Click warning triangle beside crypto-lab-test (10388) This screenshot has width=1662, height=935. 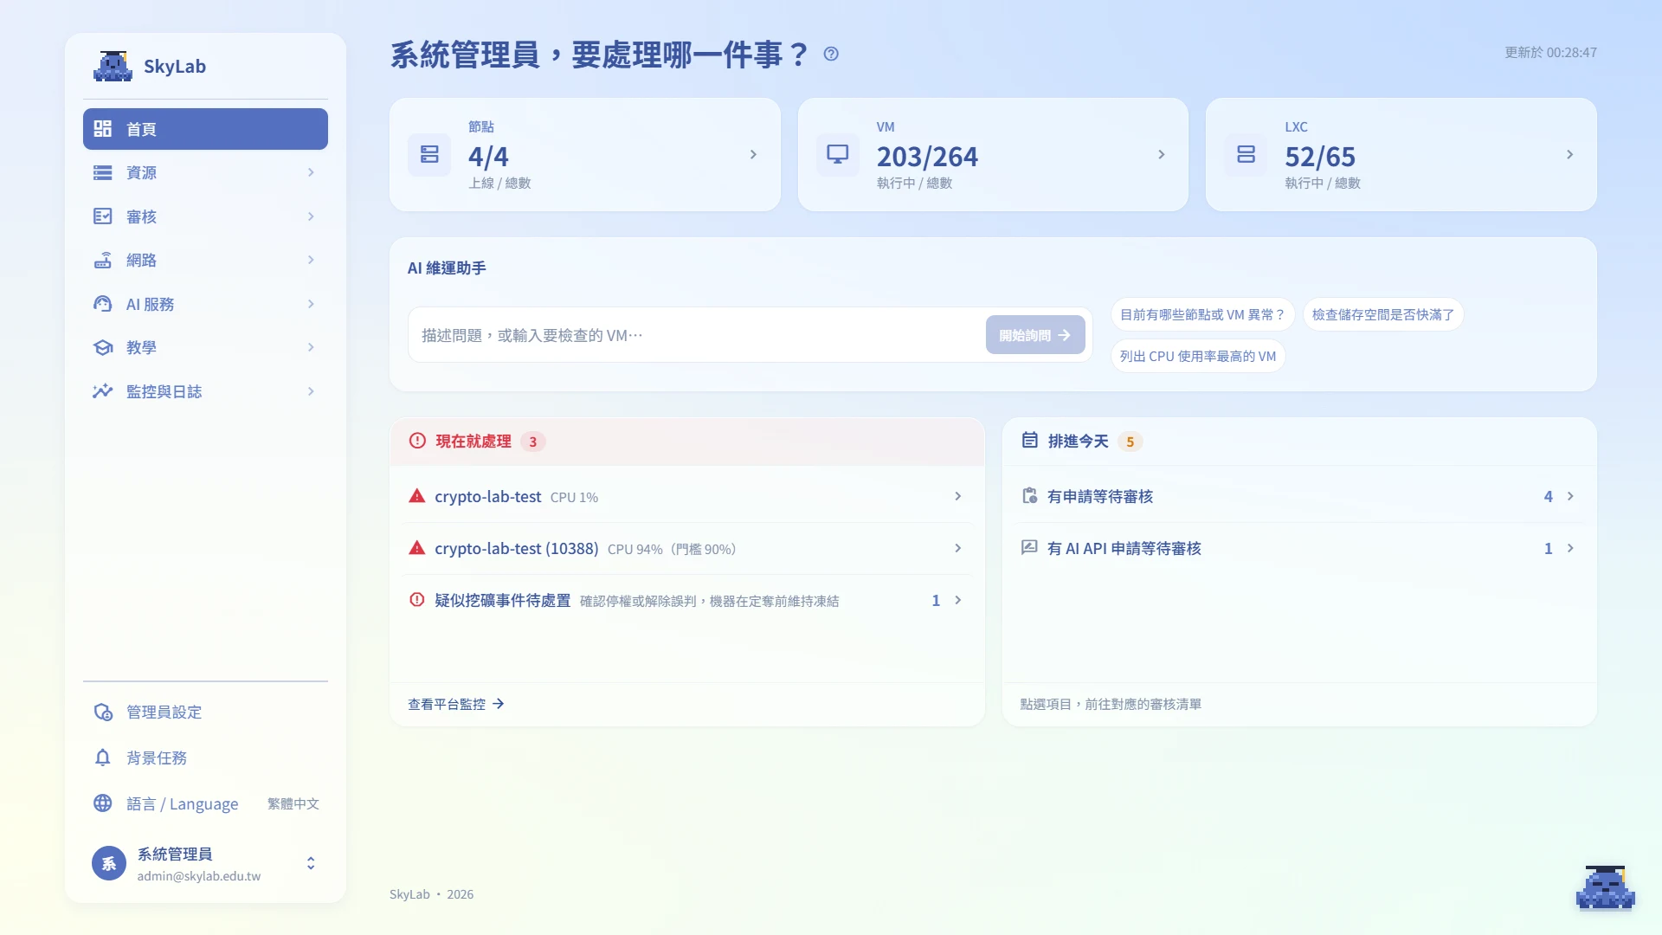tap(417, 548)
